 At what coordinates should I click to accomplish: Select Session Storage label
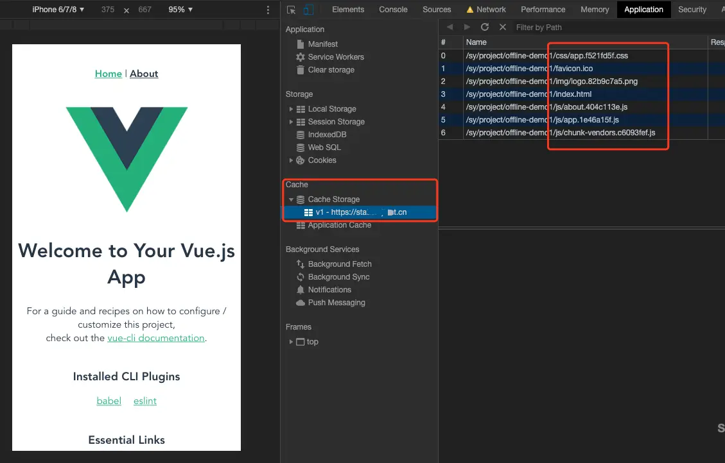click(336, 122)
